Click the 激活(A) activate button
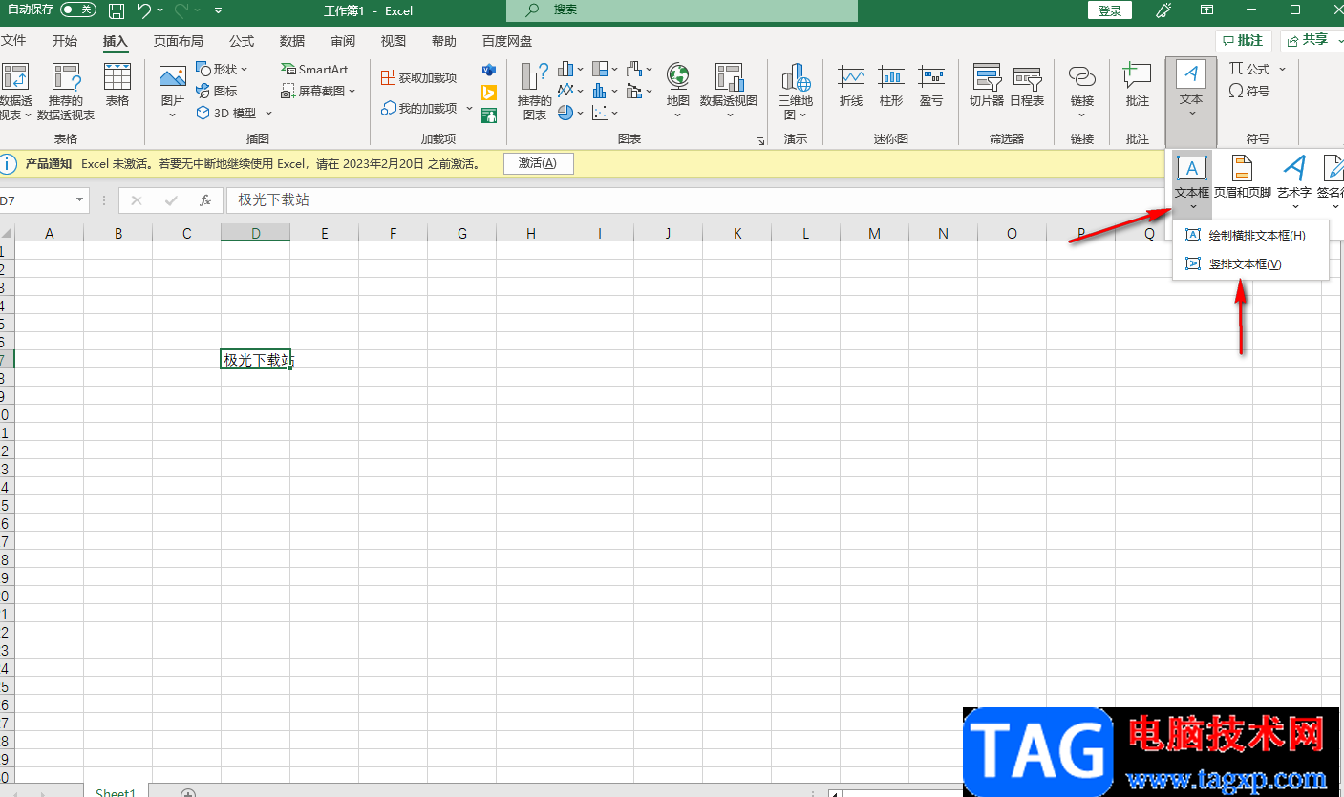This screenshot has height=797, width=1344. pyautogui.click(x=538, y=163)
